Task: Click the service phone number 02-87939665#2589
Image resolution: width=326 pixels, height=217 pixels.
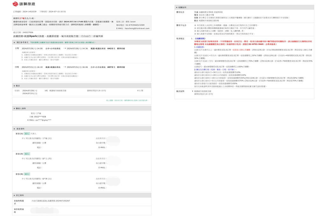Action: 135,25
